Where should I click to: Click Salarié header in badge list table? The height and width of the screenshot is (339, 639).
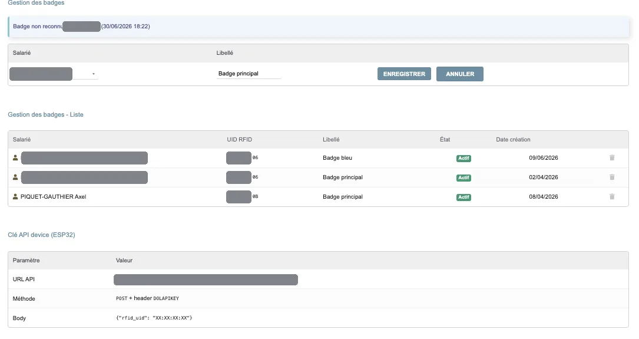pos(22,140)
